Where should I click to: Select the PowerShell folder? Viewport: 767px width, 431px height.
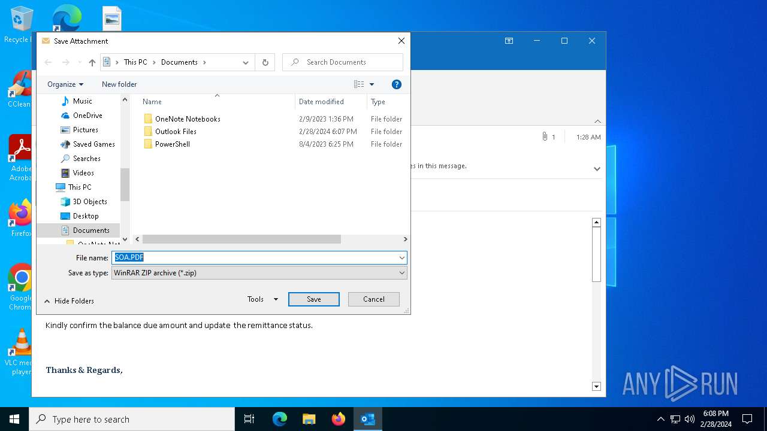pos(172,144)
